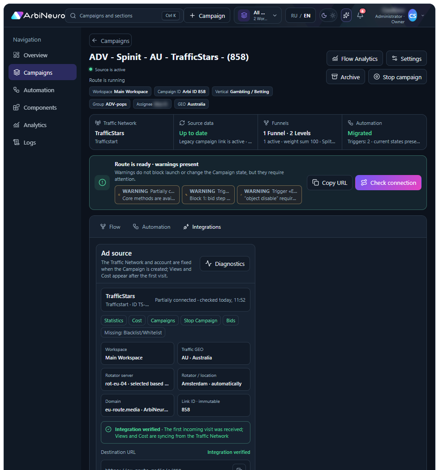Viewport: 439px width, 470px height.
Task: Open the Partially connected warning chip
Action: tap(147, 195)
